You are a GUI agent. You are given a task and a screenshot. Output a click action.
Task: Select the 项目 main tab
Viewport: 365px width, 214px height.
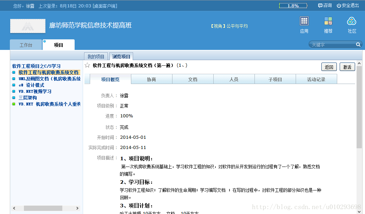tap(58, 45)
